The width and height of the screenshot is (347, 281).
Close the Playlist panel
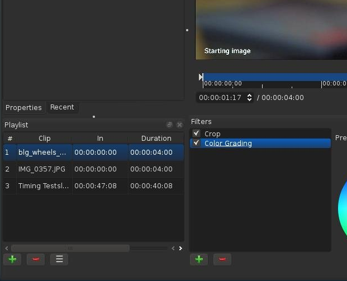tap(180, 125)
